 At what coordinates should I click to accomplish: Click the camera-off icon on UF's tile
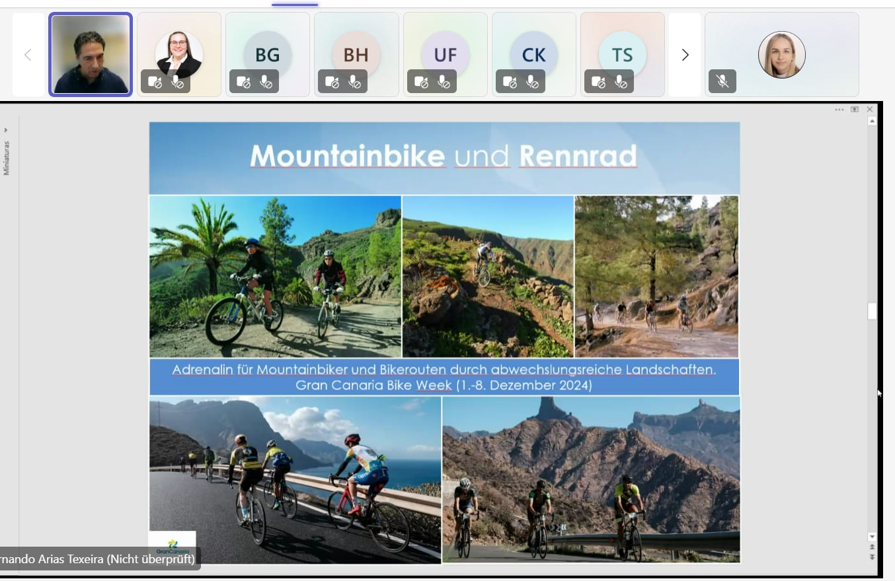421,82
